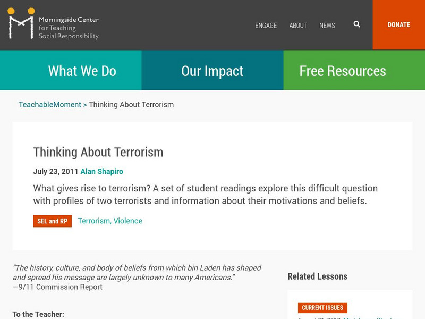Open the About menu
Viewport: 425px width, 319px height.
pyautogui.click(x=298, y=26)
